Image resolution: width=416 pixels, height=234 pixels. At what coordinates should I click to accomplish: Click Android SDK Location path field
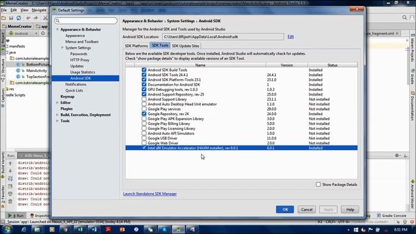point(223,37)
